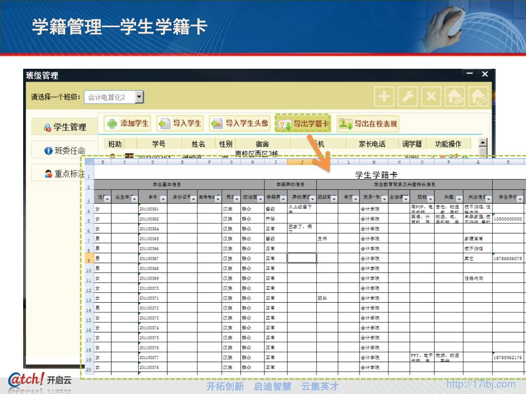Open the 学号 filter arrow in the spreadsheet
526x394 pixels.
click(163, 199)
